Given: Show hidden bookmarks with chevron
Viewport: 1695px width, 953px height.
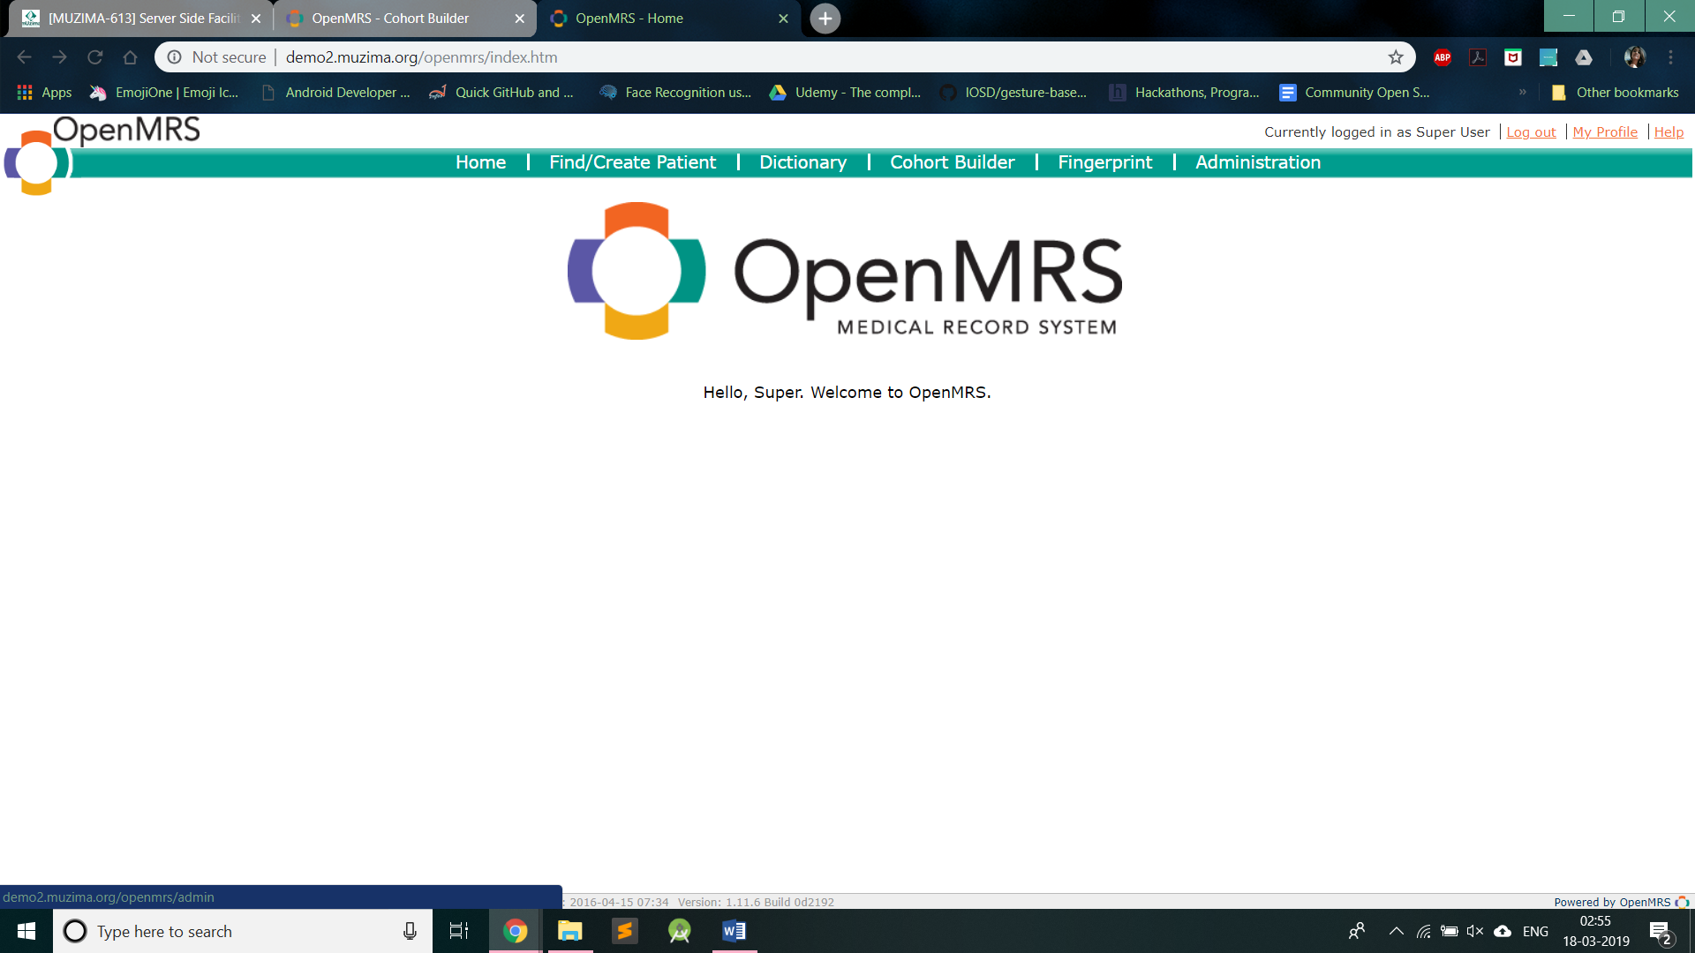Looking at the screenshot, I should [1523, 92].
